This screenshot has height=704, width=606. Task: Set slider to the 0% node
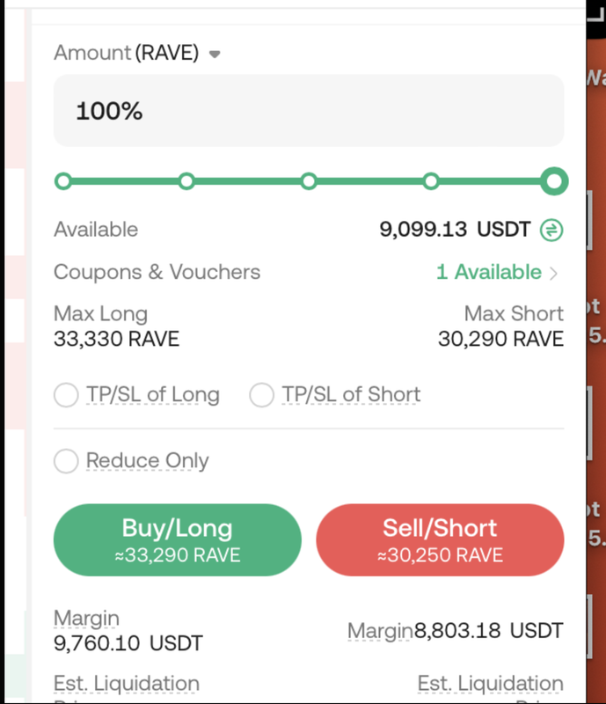(63, 181)
